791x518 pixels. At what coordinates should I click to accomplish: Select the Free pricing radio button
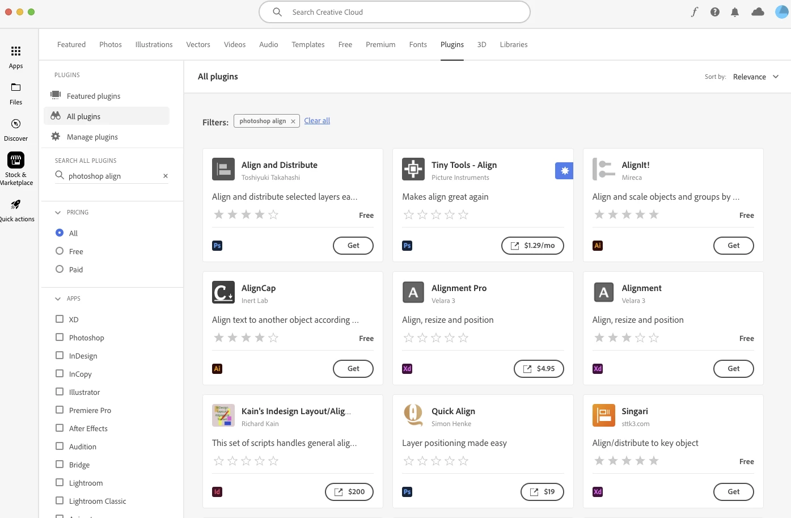(x=60, y=251)
